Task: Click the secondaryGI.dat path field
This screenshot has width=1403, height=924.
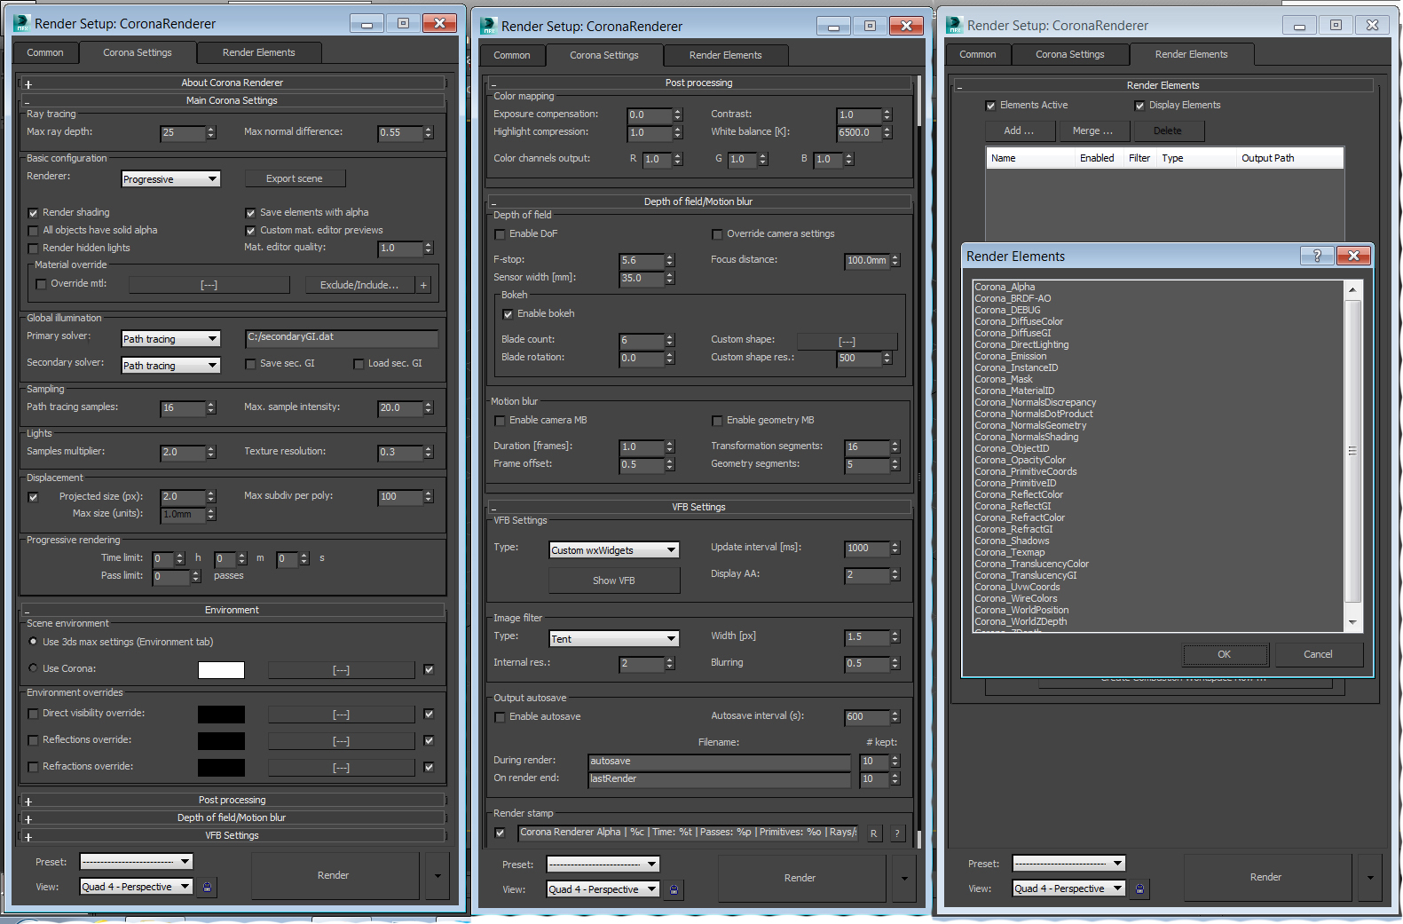Action: click(342, 338)
